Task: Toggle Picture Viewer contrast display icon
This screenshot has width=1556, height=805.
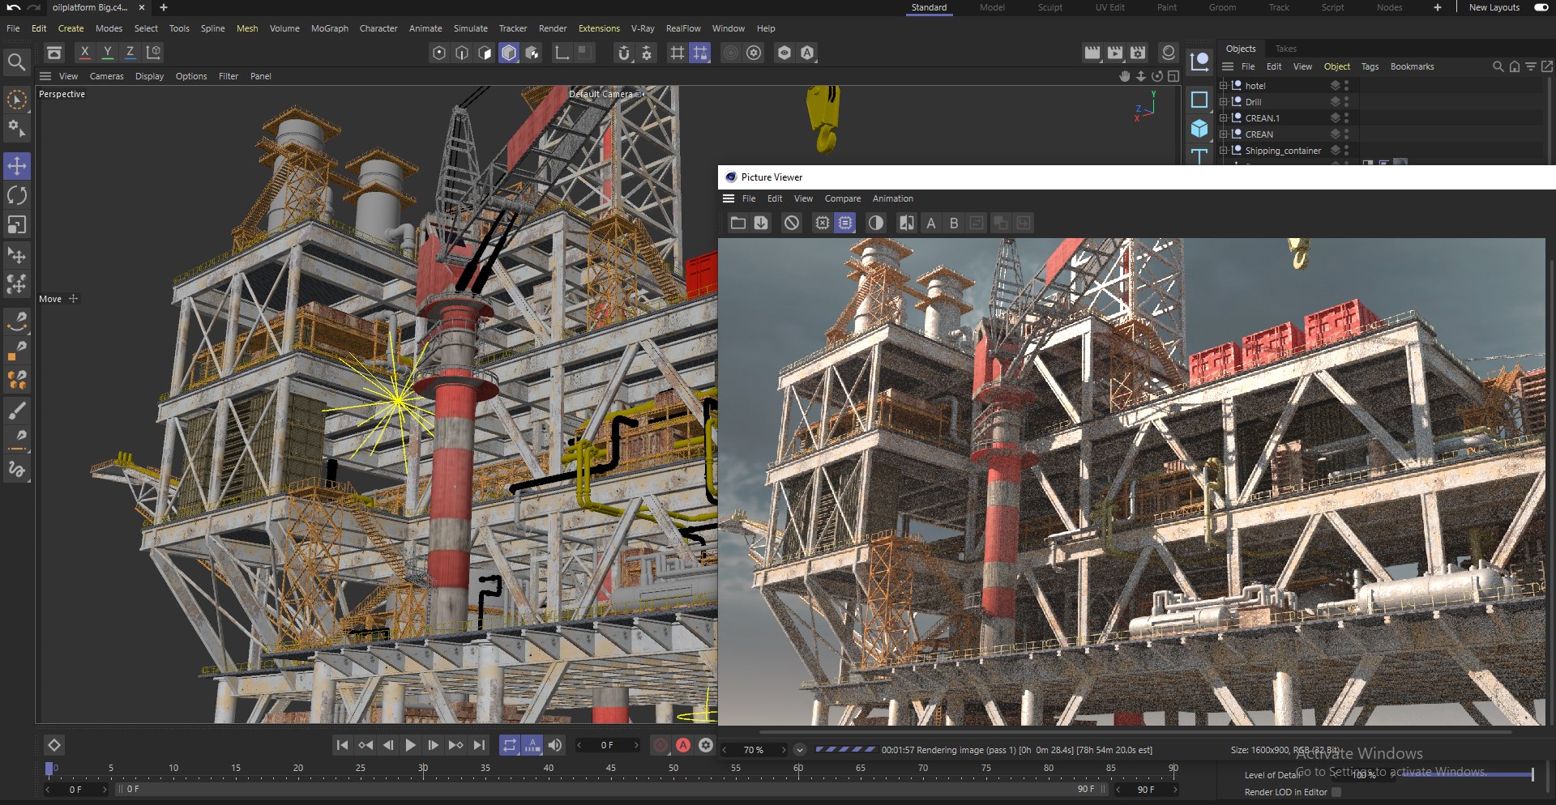Action: pyautogui.click(x=876, y=223)
